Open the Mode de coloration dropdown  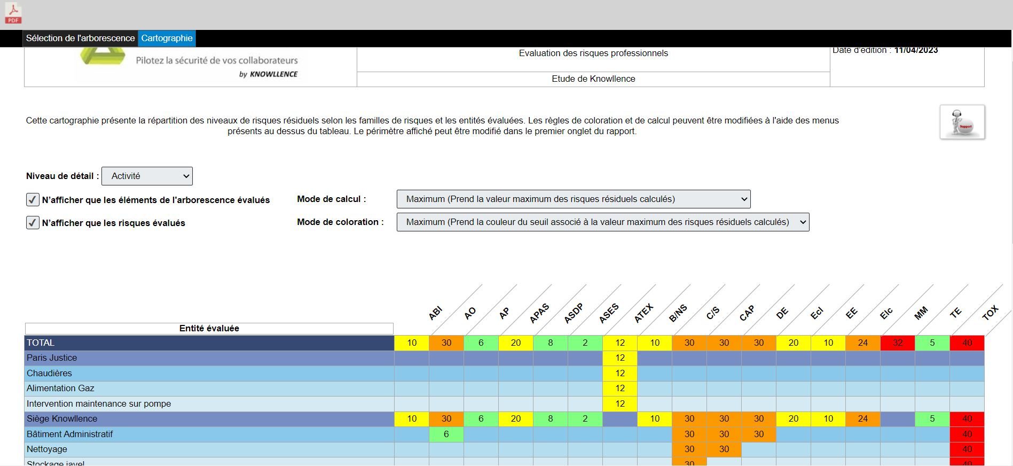(x=603, y=222)
